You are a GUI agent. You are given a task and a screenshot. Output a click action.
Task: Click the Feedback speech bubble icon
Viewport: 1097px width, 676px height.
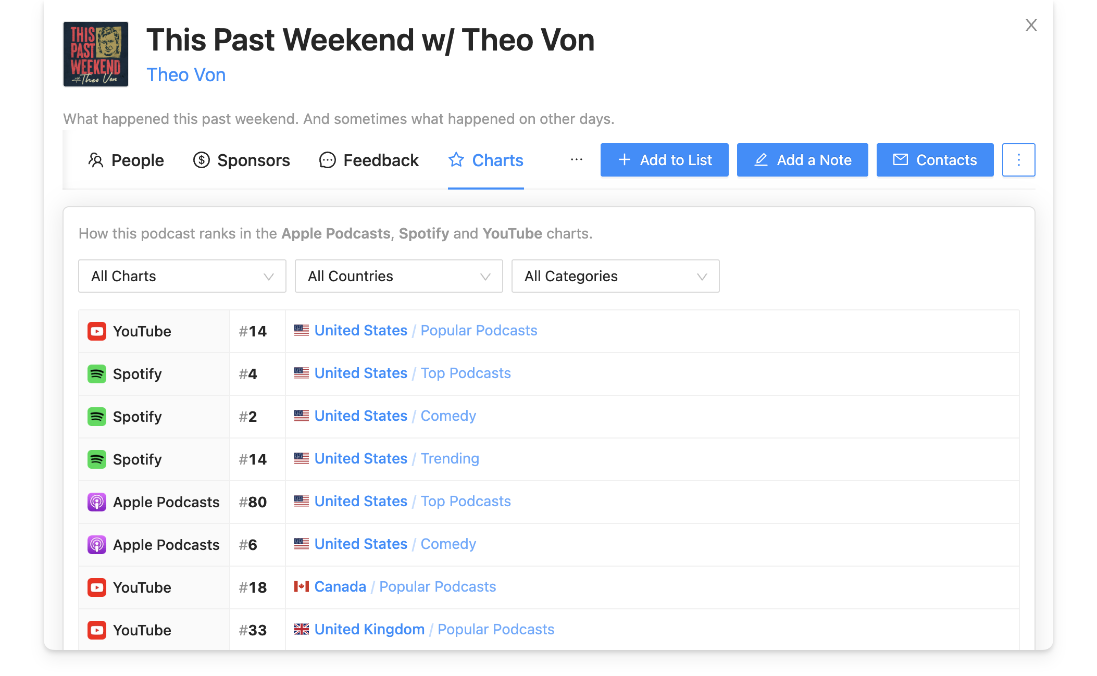coord(327,160)
